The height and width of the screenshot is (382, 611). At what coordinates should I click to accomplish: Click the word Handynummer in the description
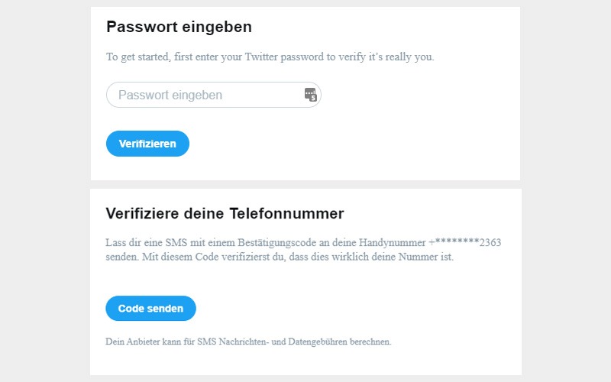392,243
